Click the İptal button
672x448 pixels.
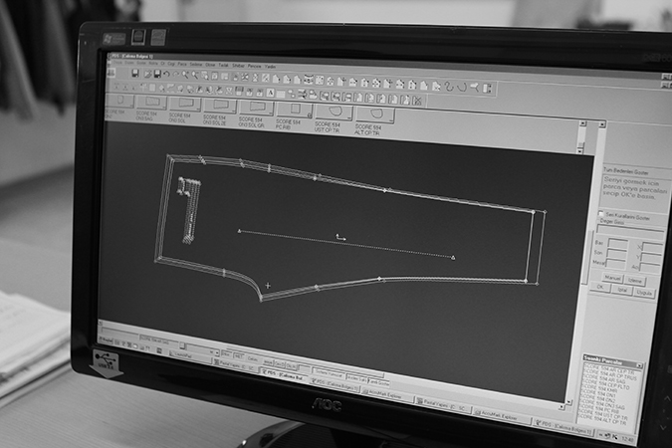[622, 288]
